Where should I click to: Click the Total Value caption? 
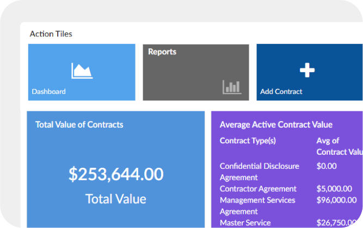point(116,199)
